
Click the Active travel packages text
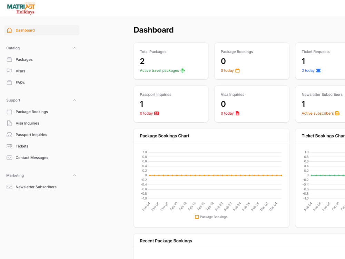(159, 70)
